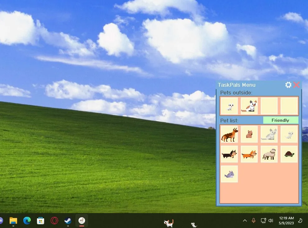Image resolution: width=308 pixels, height=228 pixels.
Task: Click the third empty Pets outside slot
Action: coord(269,106)
